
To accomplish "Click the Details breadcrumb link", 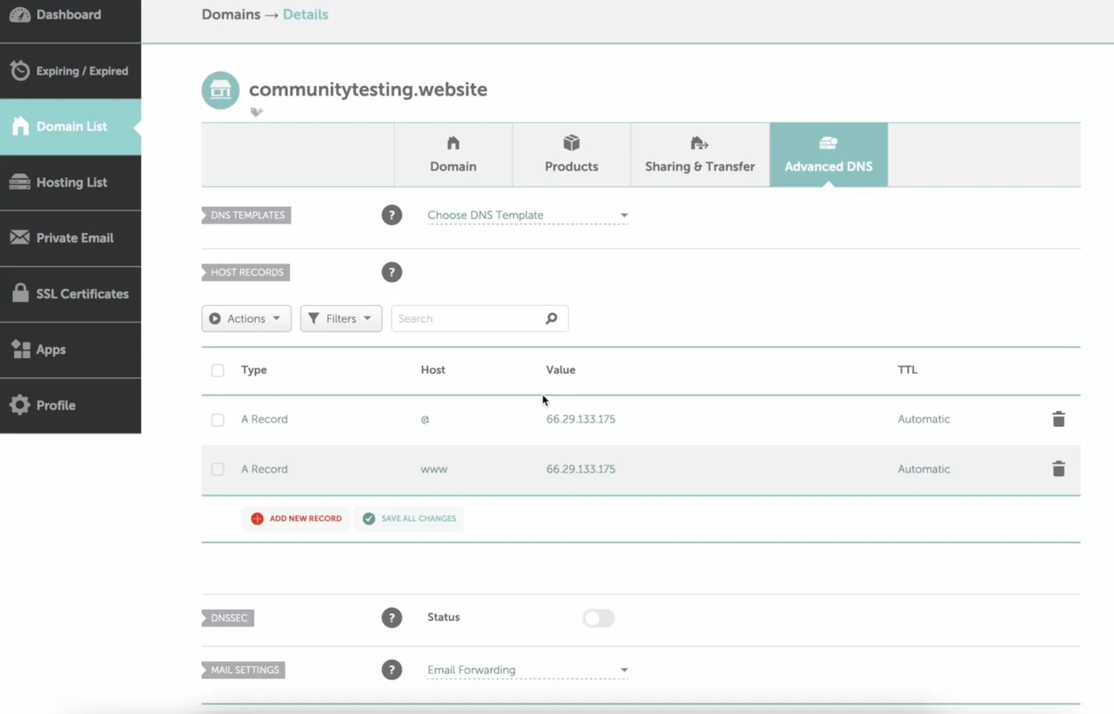I will (305, 14).
